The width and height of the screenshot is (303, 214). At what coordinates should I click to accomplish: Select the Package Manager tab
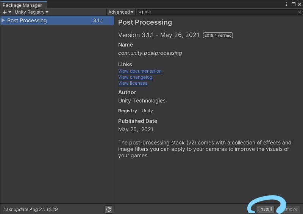(22, 5)
